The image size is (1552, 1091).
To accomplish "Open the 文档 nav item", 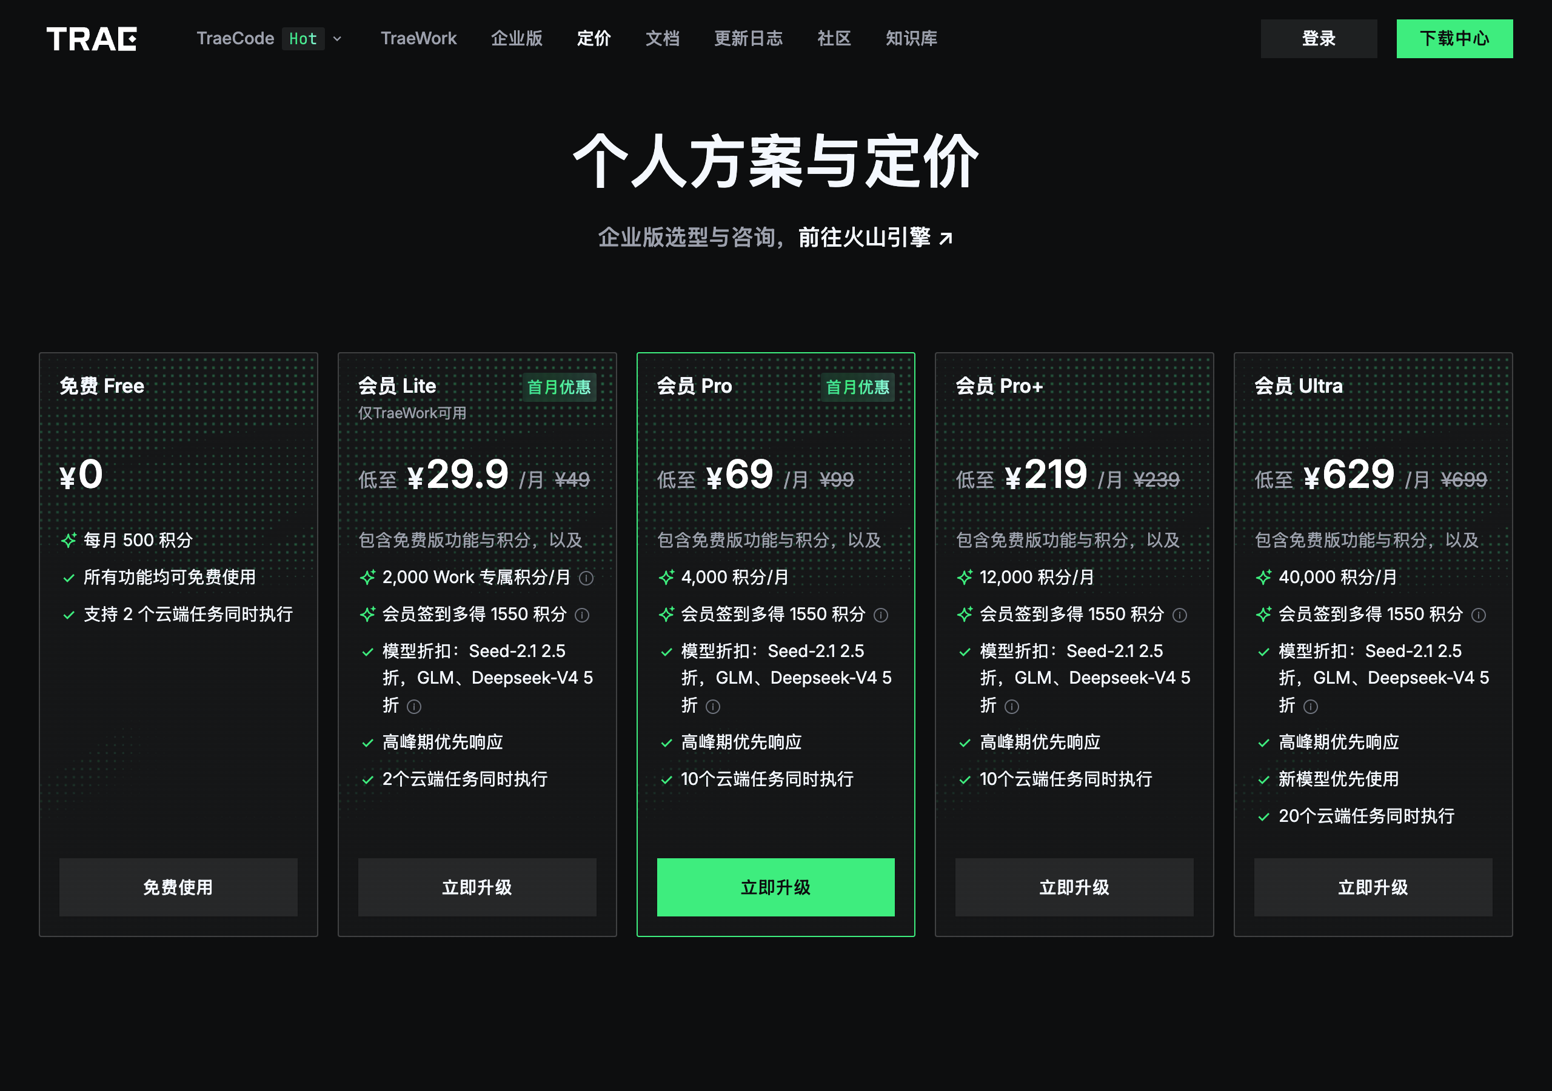I will coord(663,39).
